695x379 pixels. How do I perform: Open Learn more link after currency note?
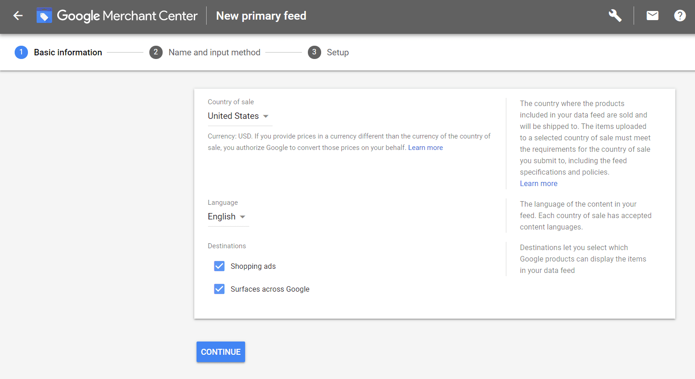[x=426, y=148]
